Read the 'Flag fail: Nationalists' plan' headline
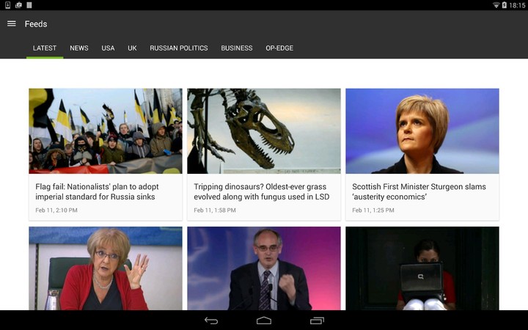The image size is (528, 330). click(98, 191)
